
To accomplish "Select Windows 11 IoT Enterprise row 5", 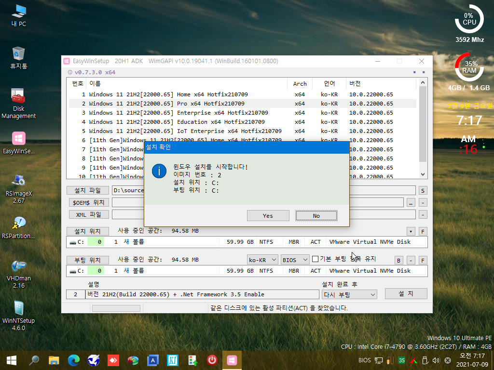I will tap(243, 131).
